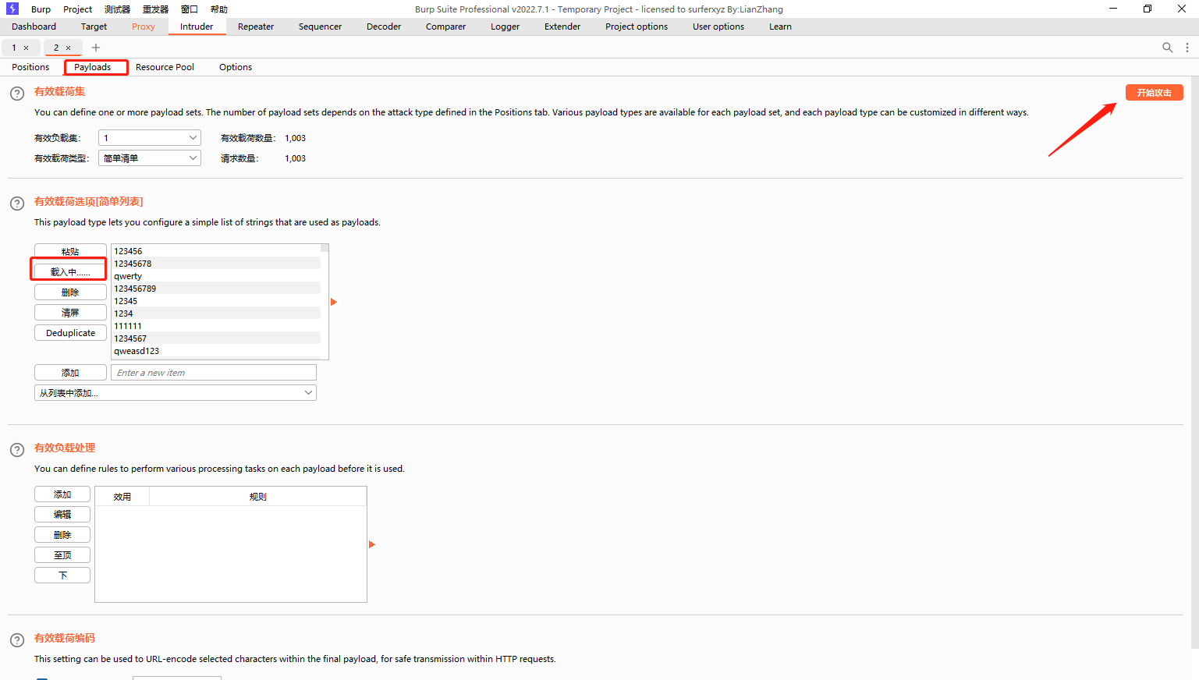Click the 'Enter a new item' field

[x=214, y=373]
